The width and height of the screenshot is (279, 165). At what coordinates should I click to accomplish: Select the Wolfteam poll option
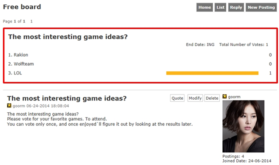click(21, 64)
